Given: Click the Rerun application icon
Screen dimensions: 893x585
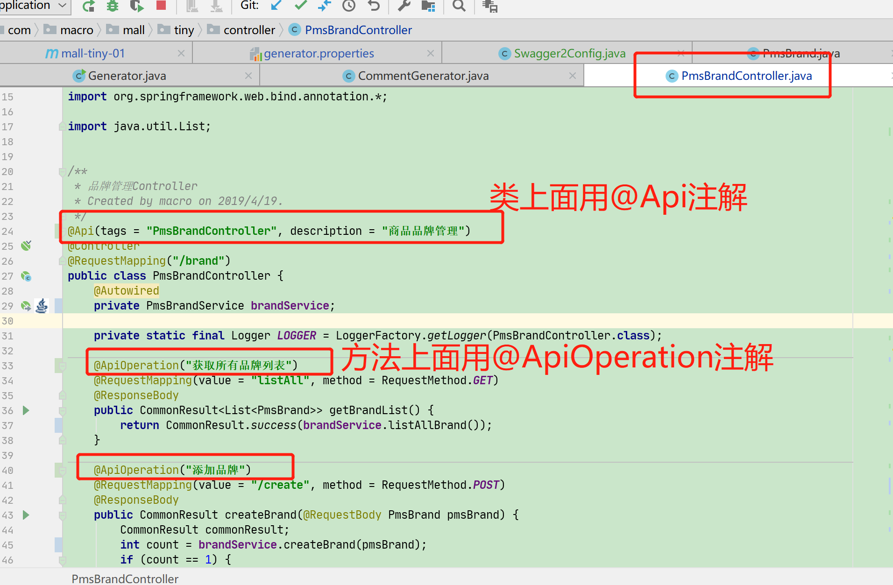Looking at the screenshot, I should [x=88, y=6].
